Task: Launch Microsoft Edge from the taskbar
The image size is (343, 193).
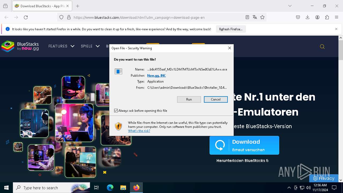Action: point(110,188)
